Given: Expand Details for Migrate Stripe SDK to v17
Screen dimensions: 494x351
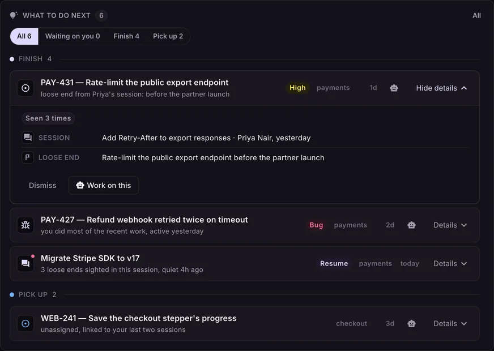Looking at the screenshot, I should coord(450,263).
